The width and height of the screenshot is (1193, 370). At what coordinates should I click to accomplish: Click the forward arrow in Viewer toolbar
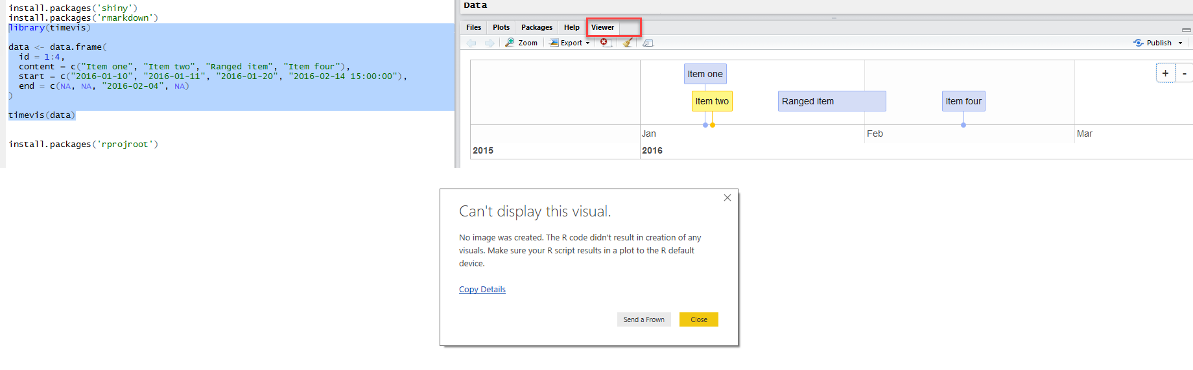490,43
